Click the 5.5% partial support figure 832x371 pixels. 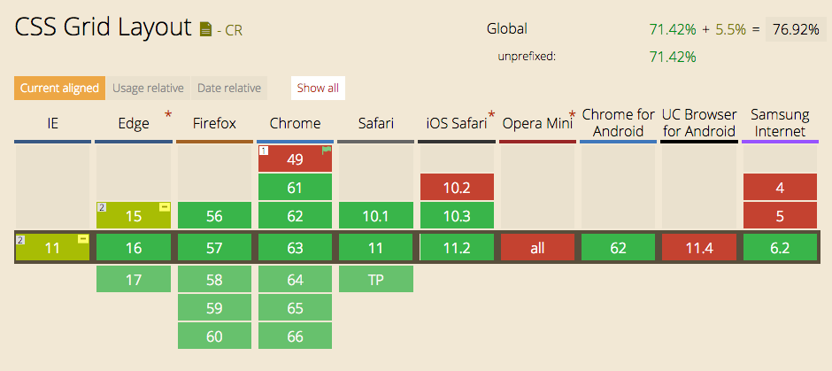(x=729, y=30)
